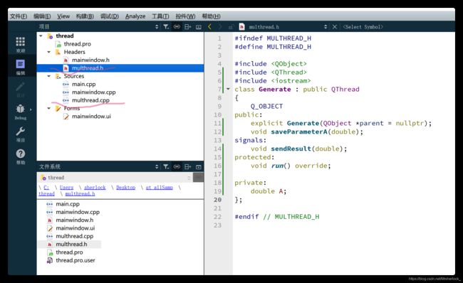Click line number 20 in editor gutter
The image size is (463, 283).
pos(217,200)
